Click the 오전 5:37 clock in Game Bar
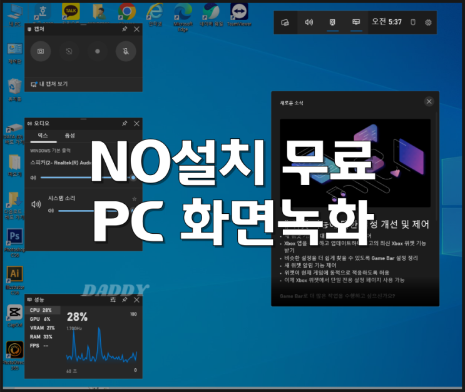Viewport: 465px width, 392px height. (386, 22)
